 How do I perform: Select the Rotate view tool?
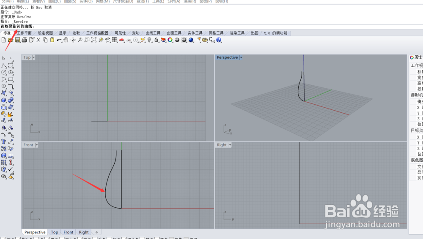pos(73,40)
